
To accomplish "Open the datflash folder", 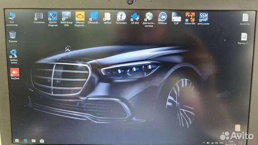I will point(107,17).
